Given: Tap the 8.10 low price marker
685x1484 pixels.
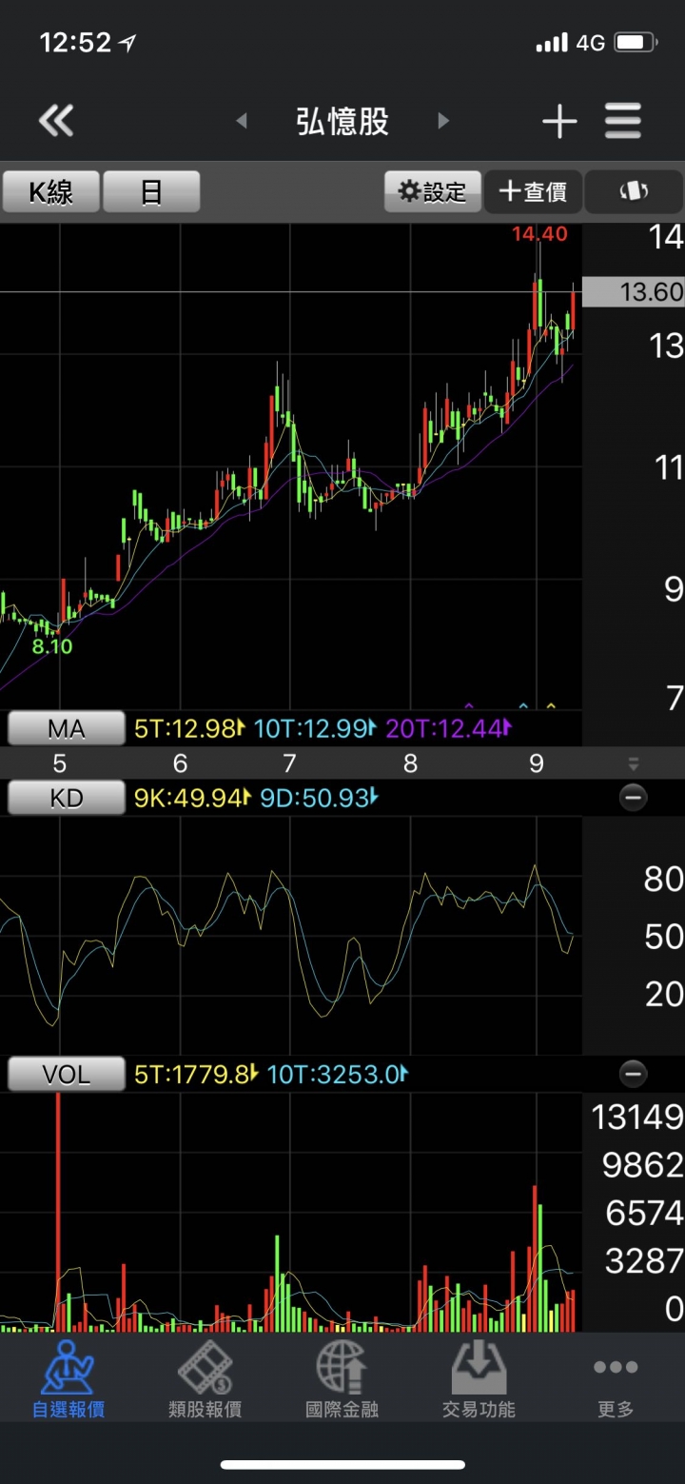Looking at the screenshot, I should coord(52,645).
